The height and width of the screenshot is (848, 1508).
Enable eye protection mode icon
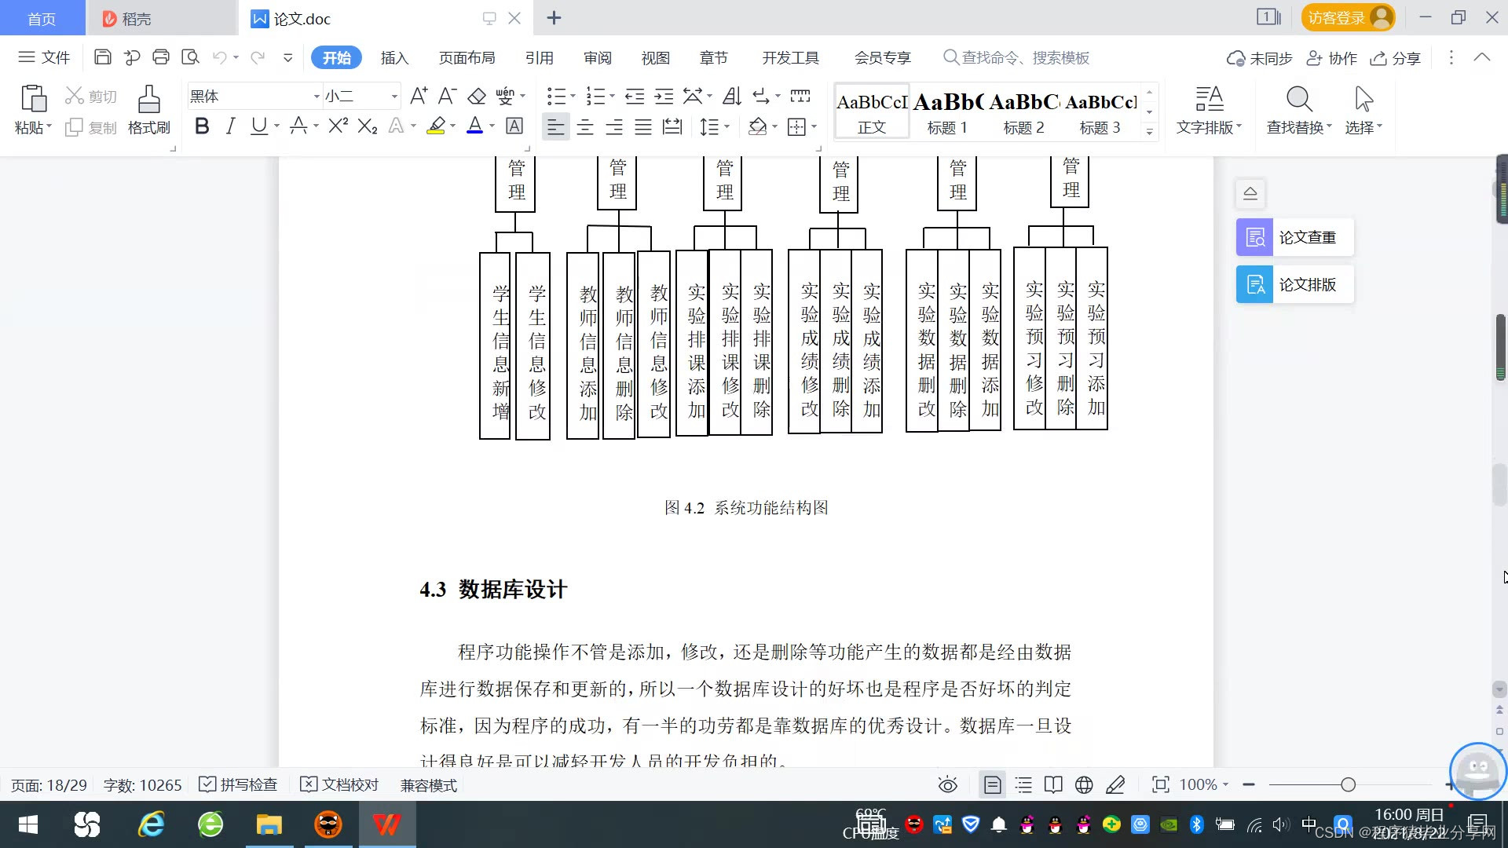click(947, 784)
